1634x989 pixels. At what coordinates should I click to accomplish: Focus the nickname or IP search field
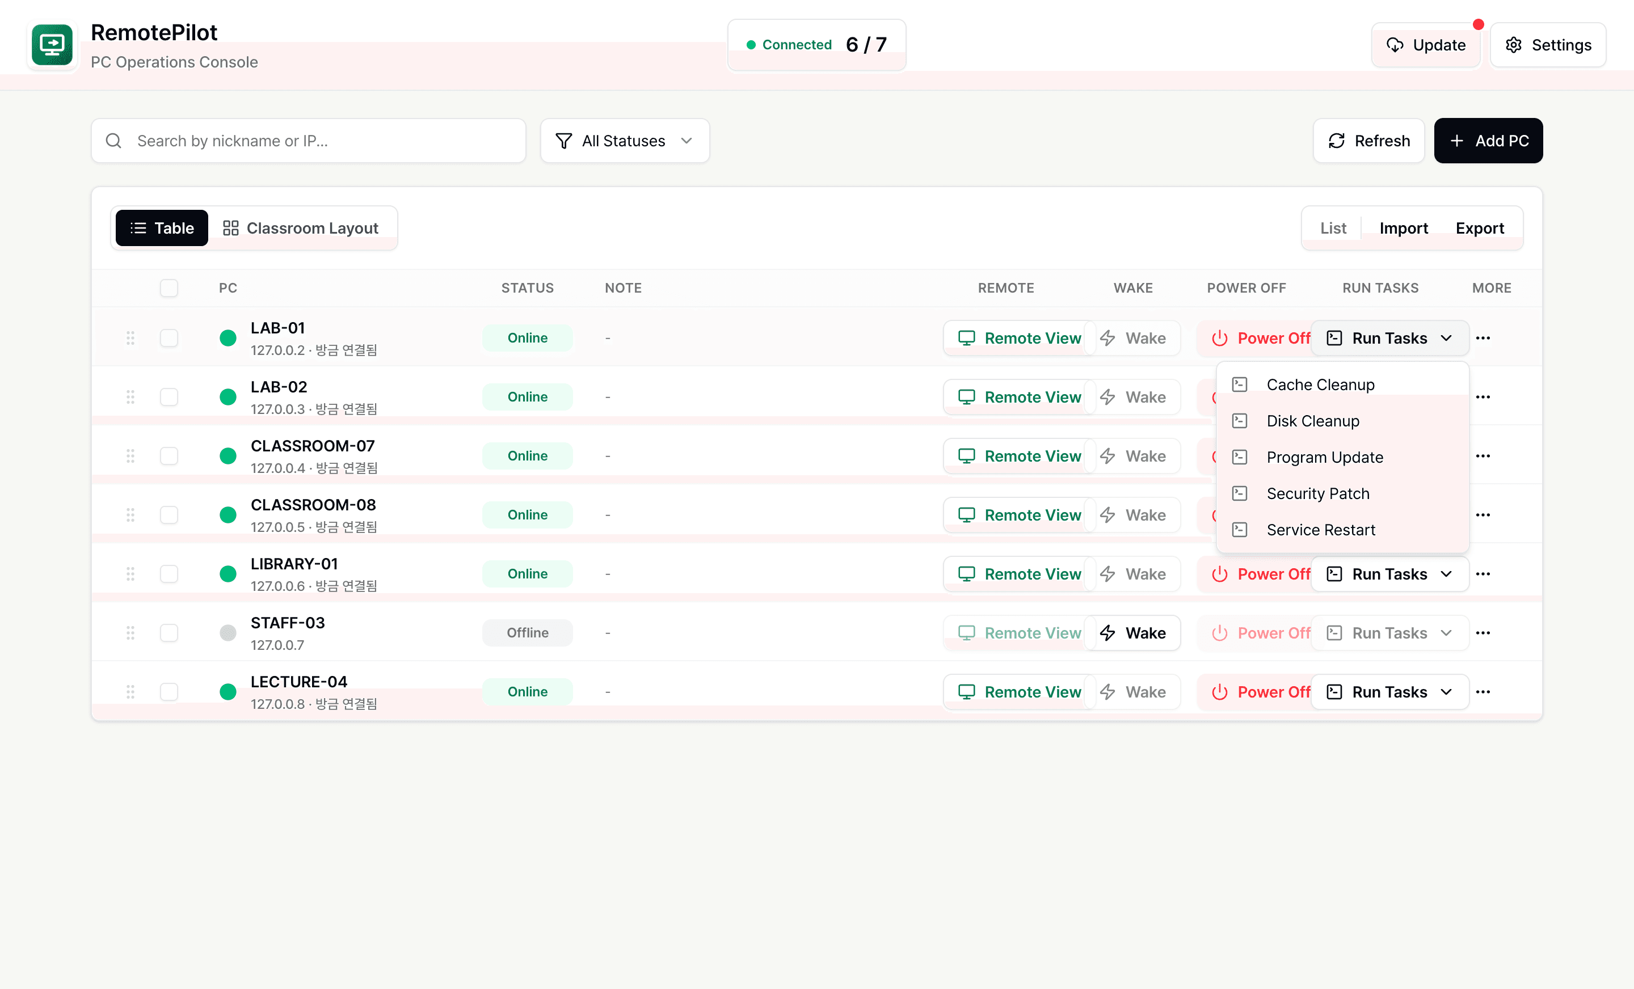click(x=309, y=141)
